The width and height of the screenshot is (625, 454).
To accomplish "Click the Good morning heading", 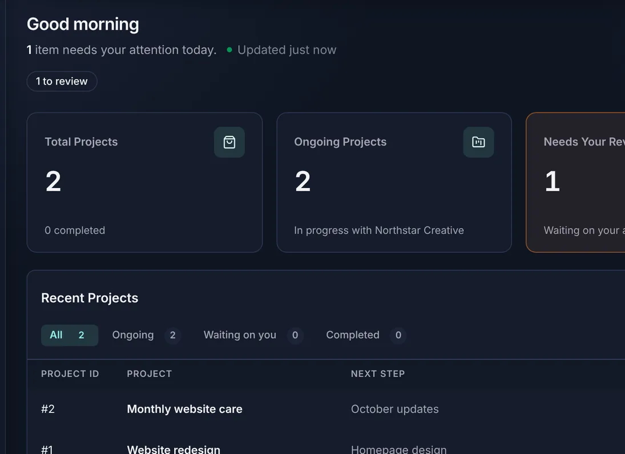I will pos(83,24).
